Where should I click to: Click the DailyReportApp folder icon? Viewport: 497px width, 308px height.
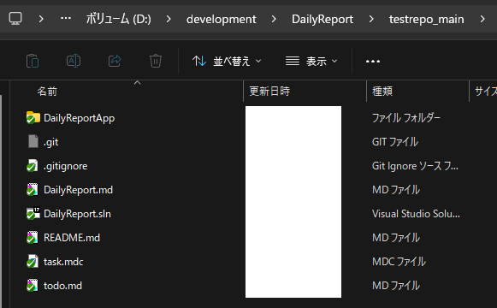point(33,118)
